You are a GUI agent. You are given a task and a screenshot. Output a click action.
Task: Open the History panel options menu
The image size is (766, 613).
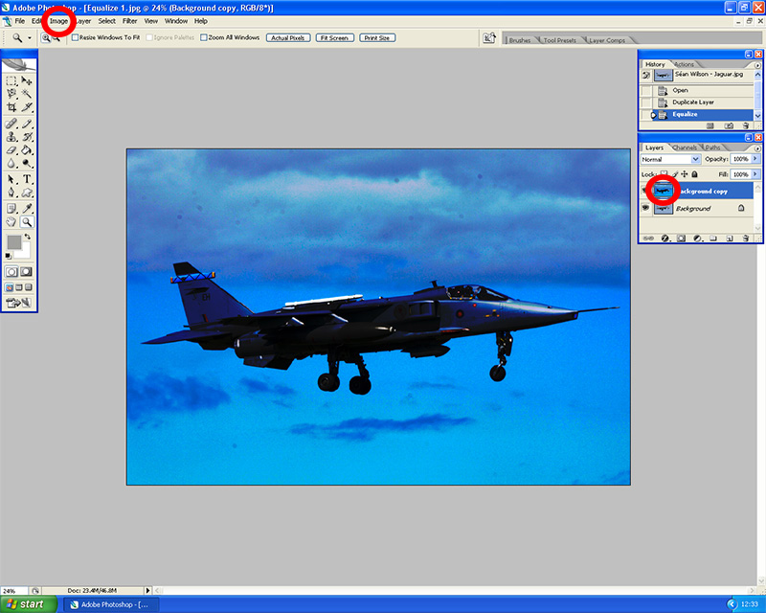pyautogui.click(x=757, y=65)
